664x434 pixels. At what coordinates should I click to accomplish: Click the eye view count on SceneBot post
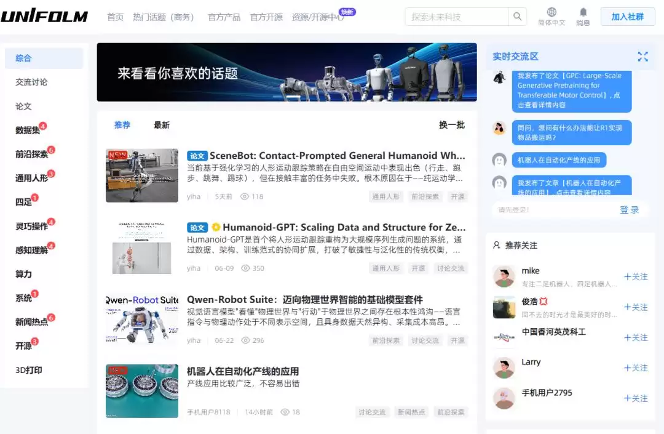[x=251, y=196]
